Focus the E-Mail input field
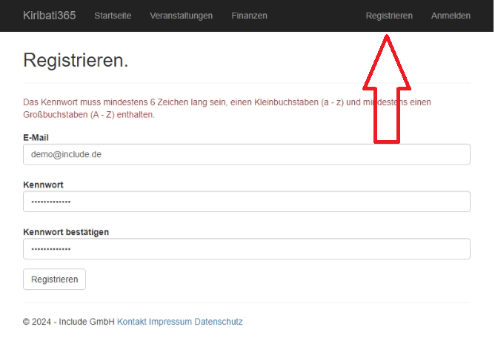The image size is (495, 341). tap(247, 154)
